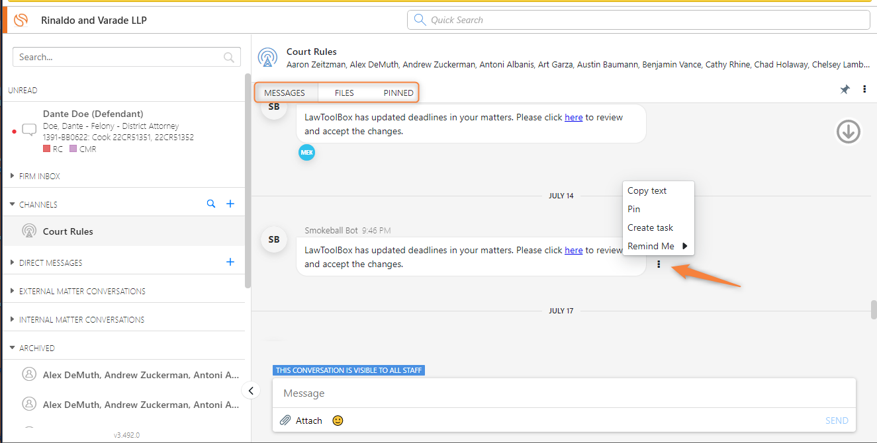The width and height of the screenshot is (877, 443).
Task: Follow the 'here' link in the 9:46 PM message
Action: pos(574,250)
